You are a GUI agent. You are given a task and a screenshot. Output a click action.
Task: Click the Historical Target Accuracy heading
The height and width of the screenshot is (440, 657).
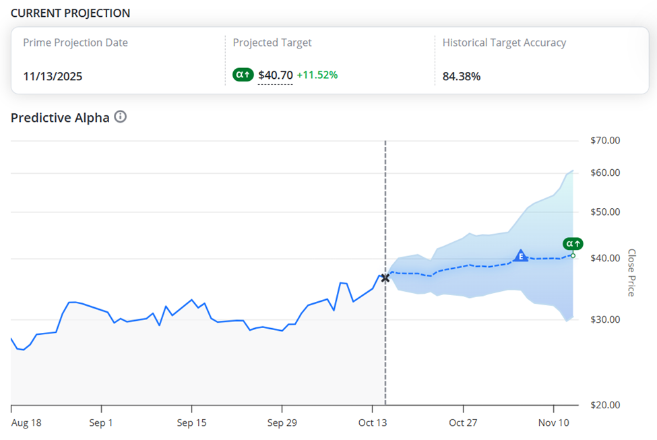[504, 42]
